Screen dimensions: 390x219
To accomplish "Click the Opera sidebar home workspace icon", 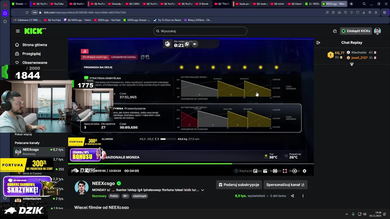I will tap(5, 13).
